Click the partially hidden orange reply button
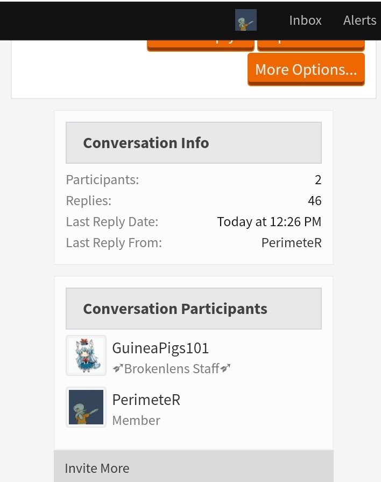The image size is (381, 482). (x=201, y=45)
